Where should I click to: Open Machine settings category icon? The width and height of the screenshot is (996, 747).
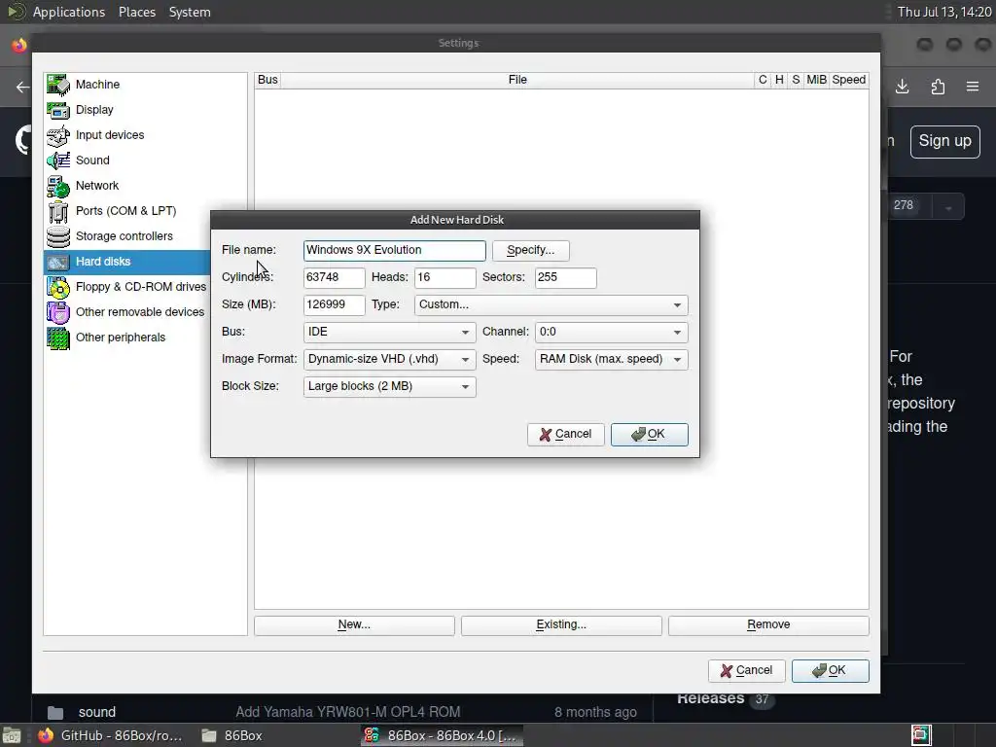coord(57,85)
